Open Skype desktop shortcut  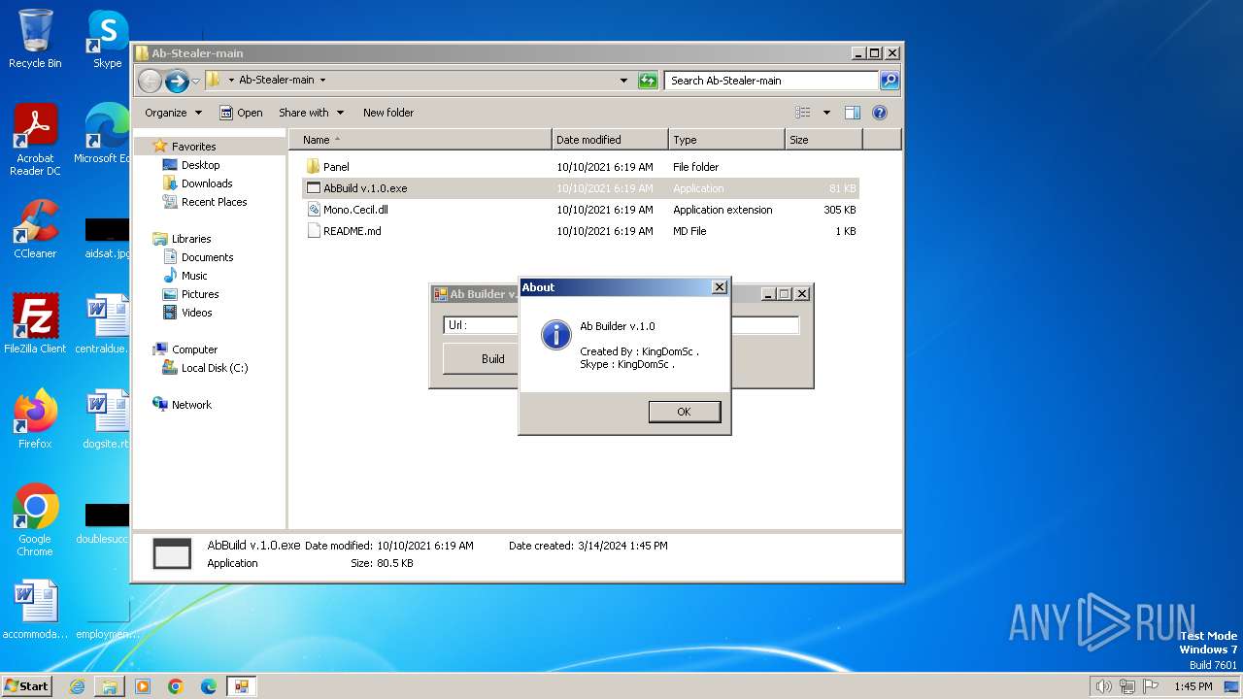click(107, 39)
